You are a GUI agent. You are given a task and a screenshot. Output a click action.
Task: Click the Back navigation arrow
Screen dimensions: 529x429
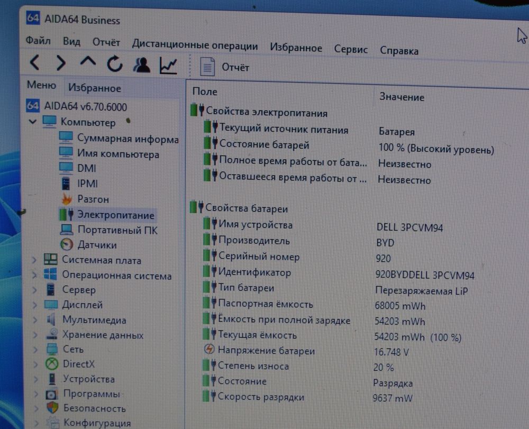pyautogui.click(x=35, y=63)
